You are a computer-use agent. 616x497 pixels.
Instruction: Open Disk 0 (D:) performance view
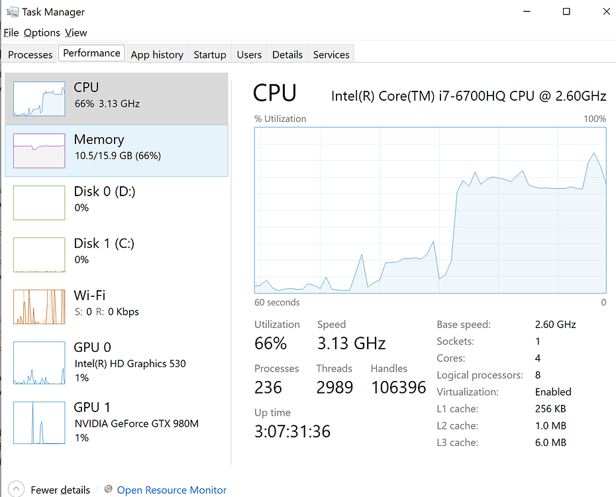(105, 199)
